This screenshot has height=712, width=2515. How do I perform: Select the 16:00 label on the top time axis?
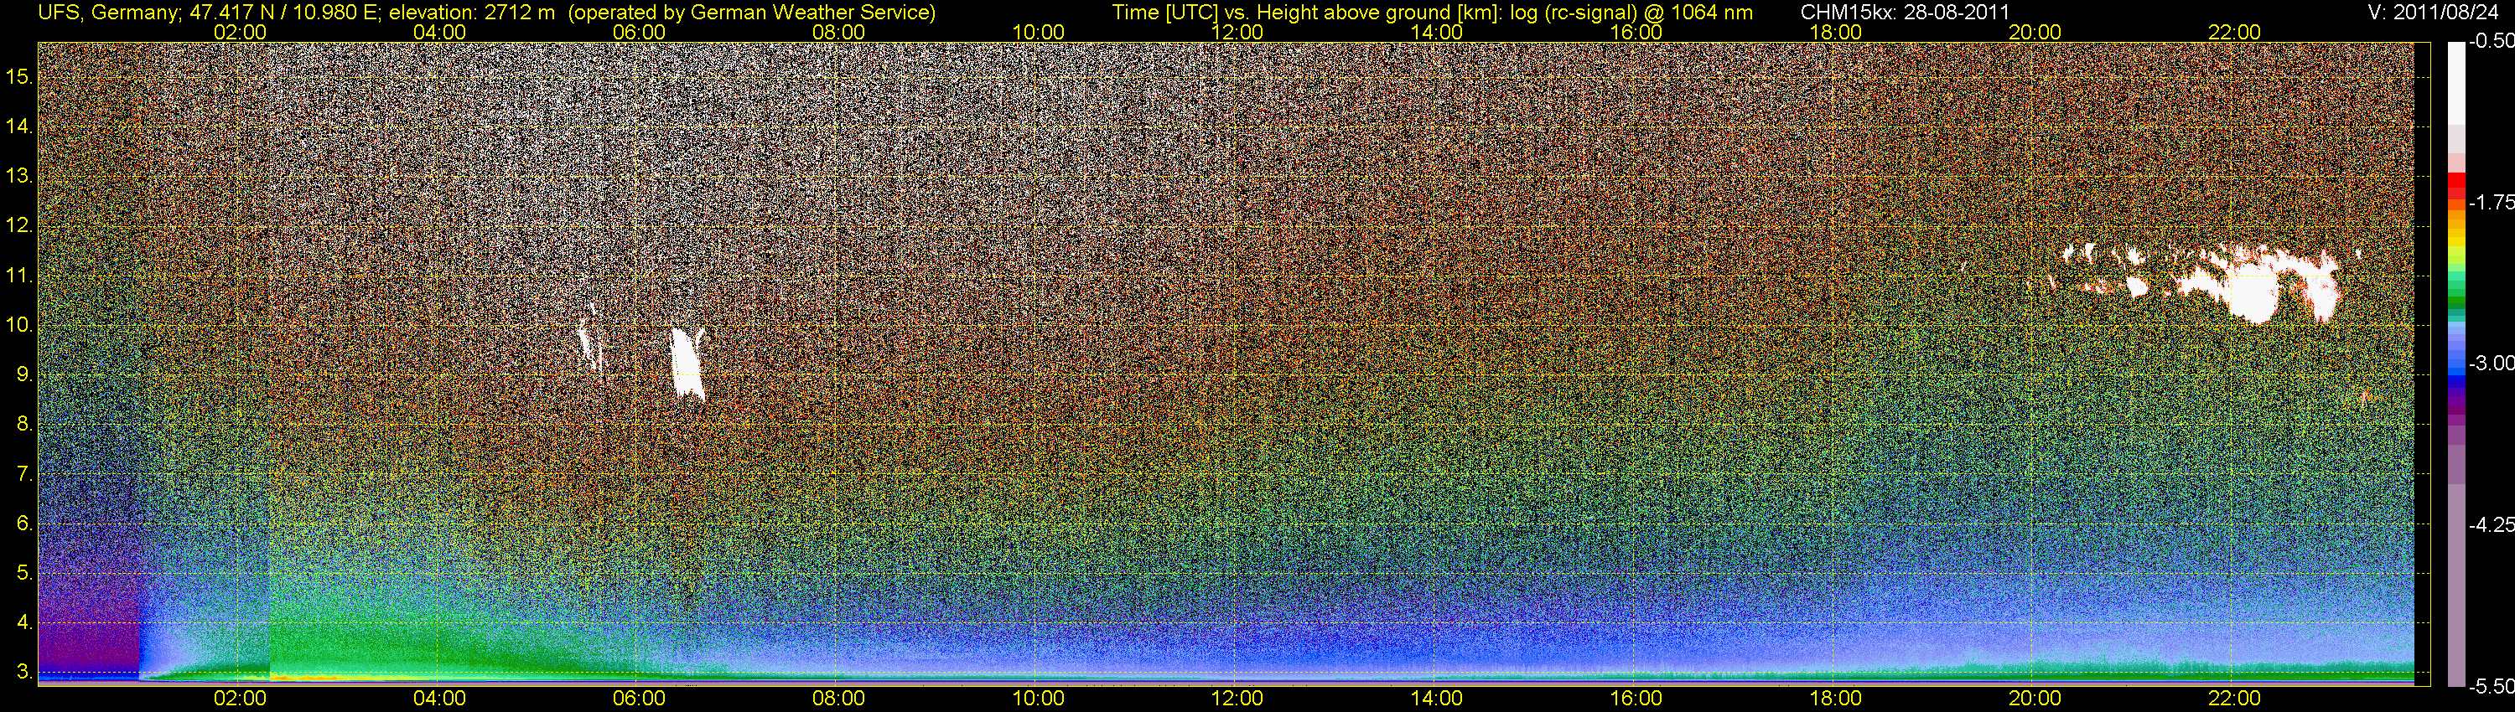tap(1636, 32)
